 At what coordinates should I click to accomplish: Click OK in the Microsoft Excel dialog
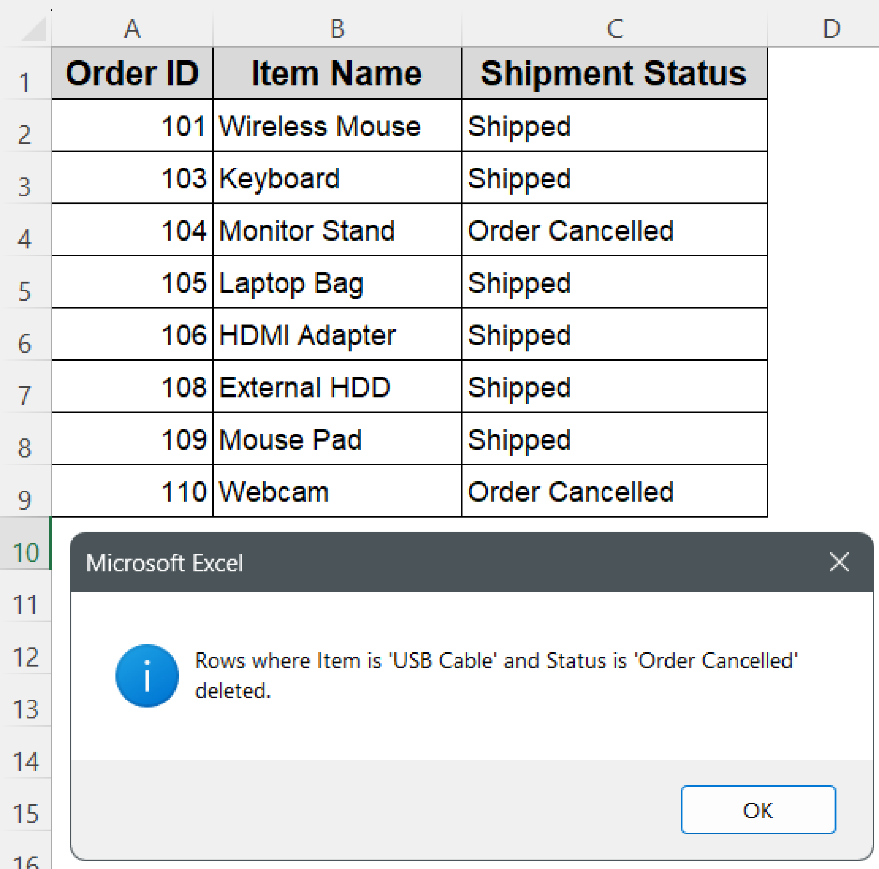(x=758, y=809)
